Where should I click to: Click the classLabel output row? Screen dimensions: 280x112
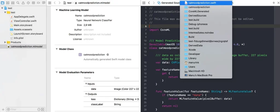click(x=111, y=104)
